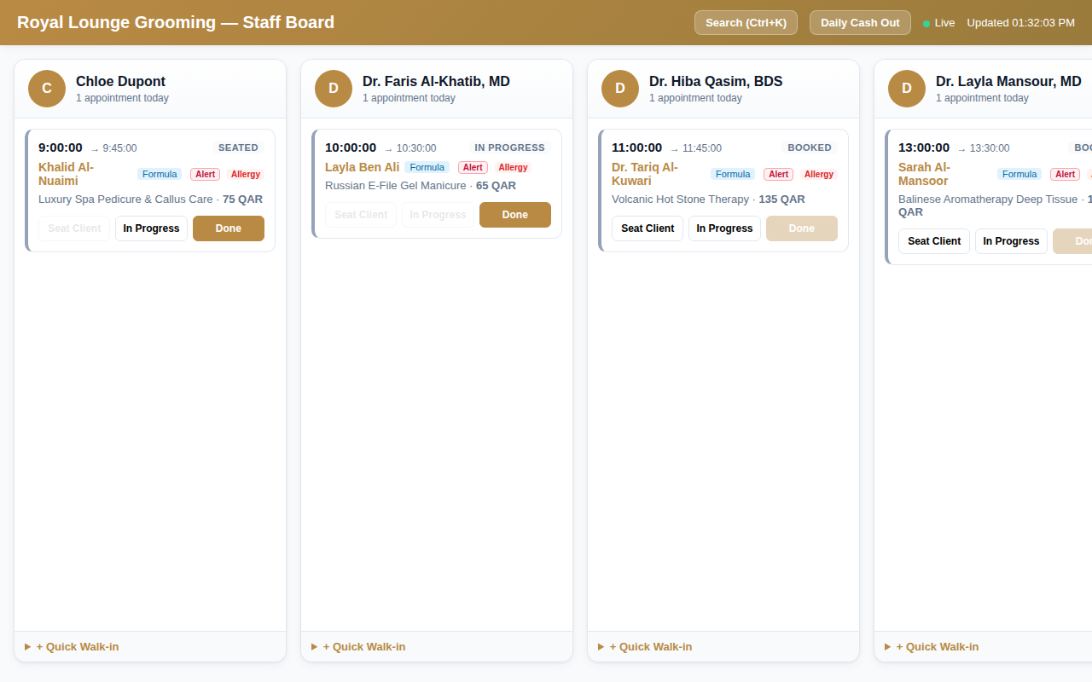Set Dr. Tariq Al-Kuwari's appointment In Progress
This screenshot has height=682, width=1092.
point(724,228)
